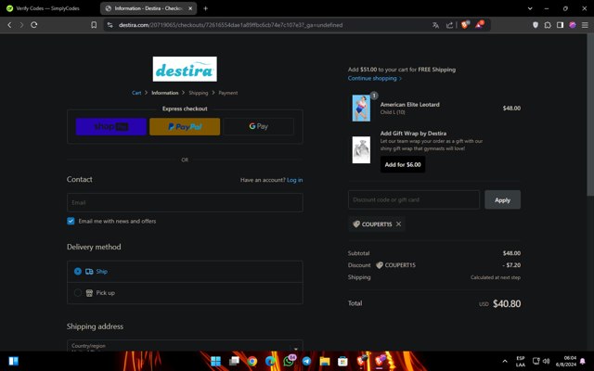
Task: Show hidden system tray icons
Action: coord(505,361)
